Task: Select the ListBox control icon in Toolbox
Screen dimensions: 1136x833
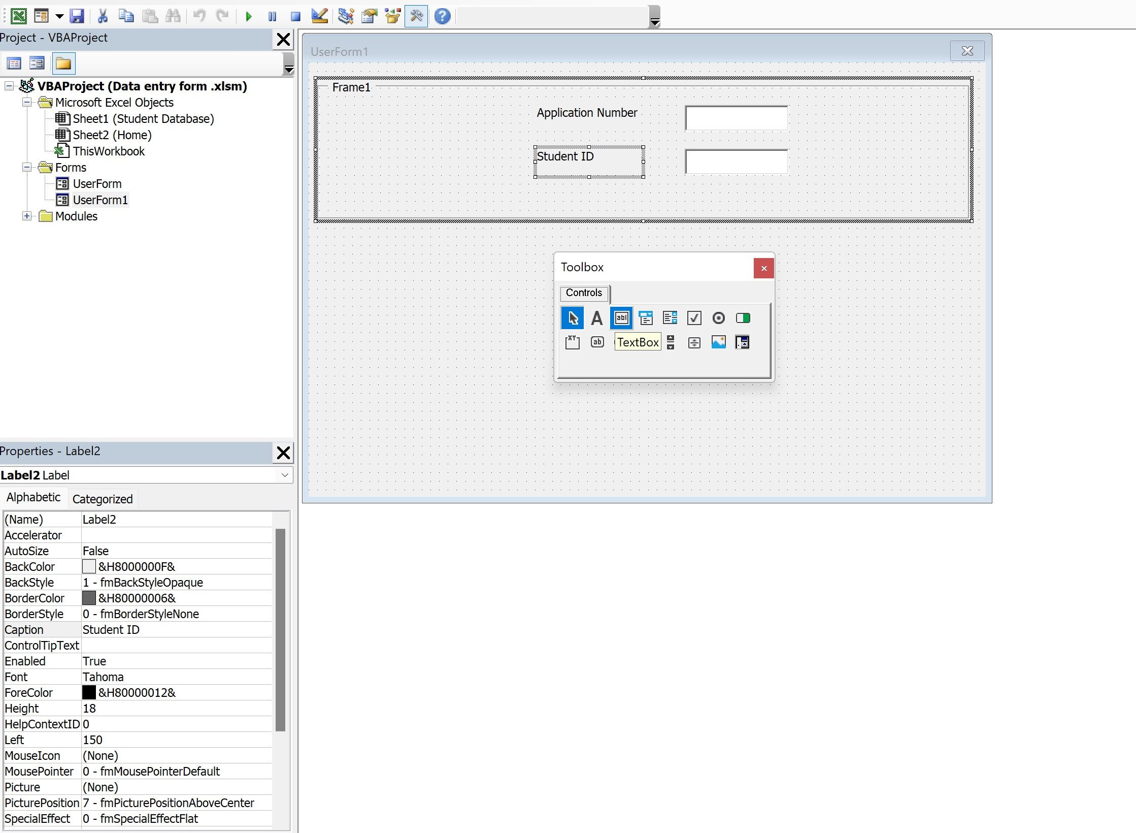Action: (670, 317)
